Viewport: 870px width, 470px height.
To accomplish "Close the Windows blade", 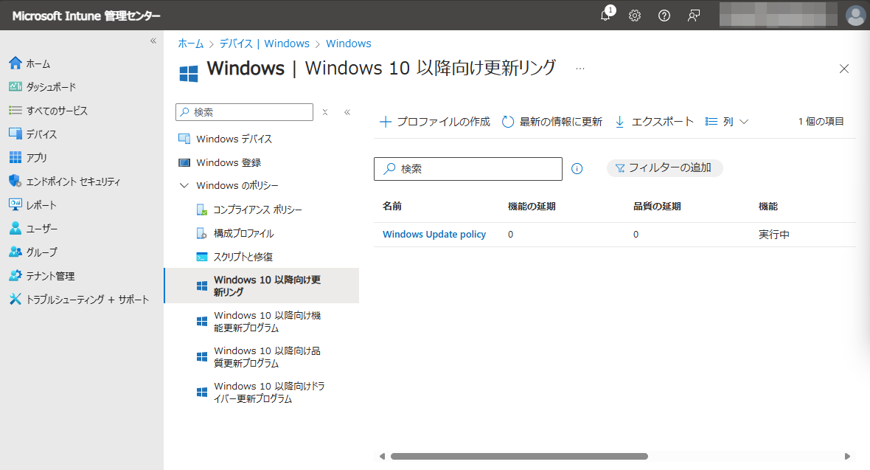I will click(844, 69).
